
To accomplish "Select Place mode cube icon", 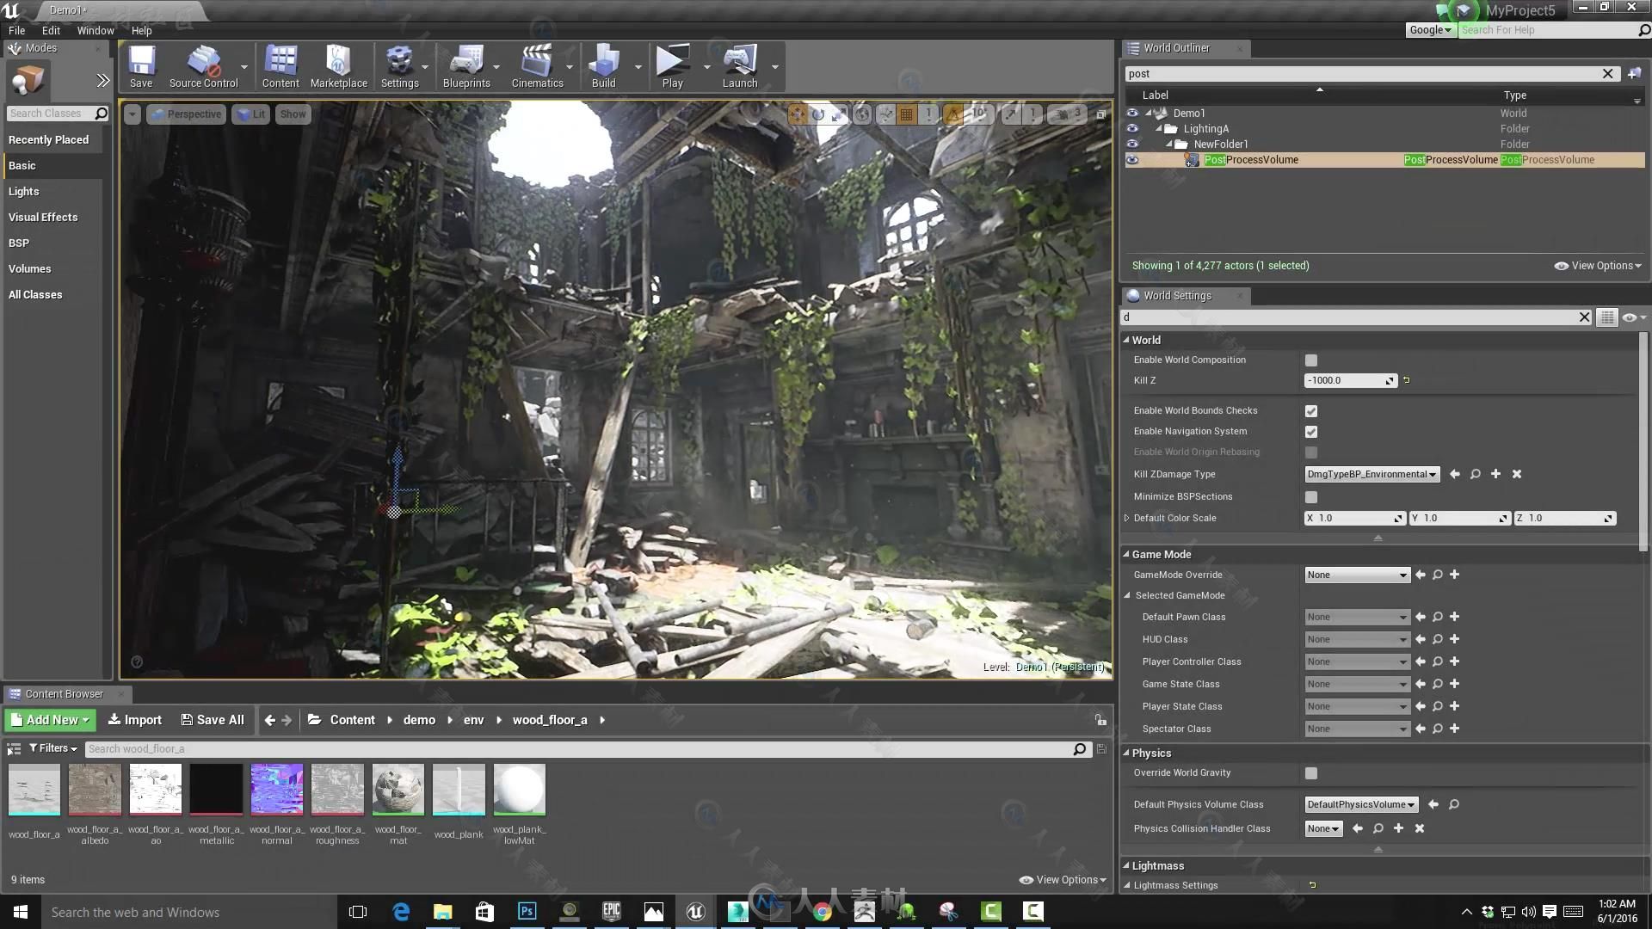I will point(28,81).
